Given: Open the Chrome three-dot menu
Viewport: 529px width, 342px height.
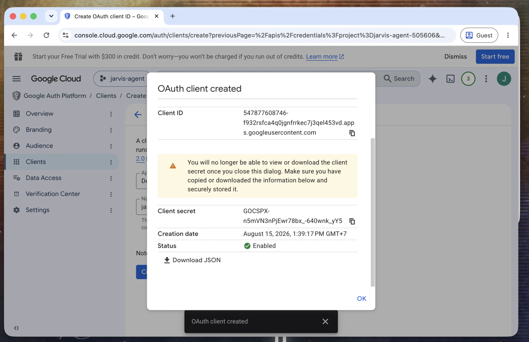Looking at the screenshot, I should click(x=508, y=35).
